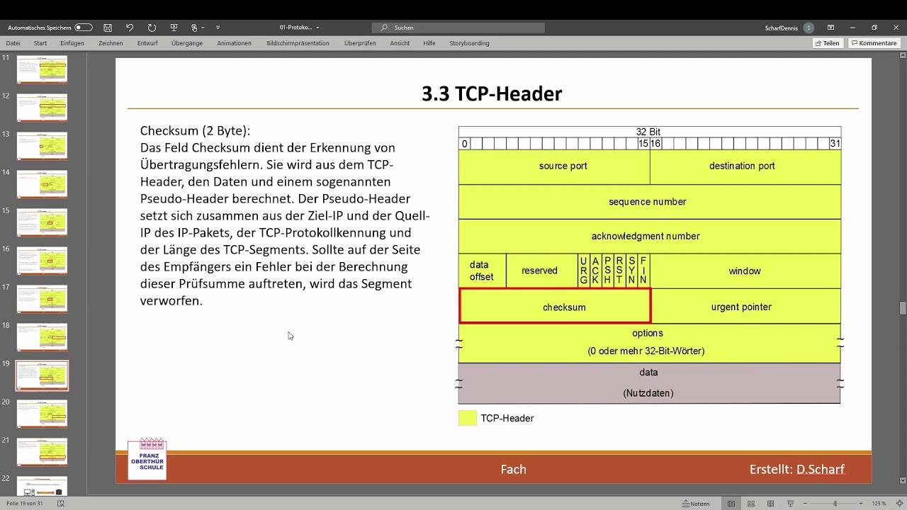This screenshot has height=510, width=907.
Task: Click the Redo arrow icon
Action: [x=152, y=28]
